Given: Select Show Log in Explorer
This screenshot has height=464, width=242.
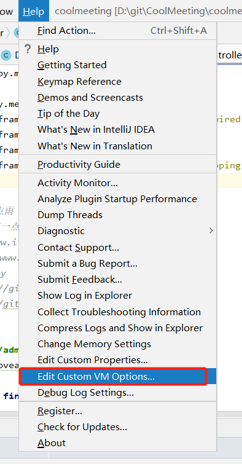Looking at the screenshot, I should [x=118, y=296].
